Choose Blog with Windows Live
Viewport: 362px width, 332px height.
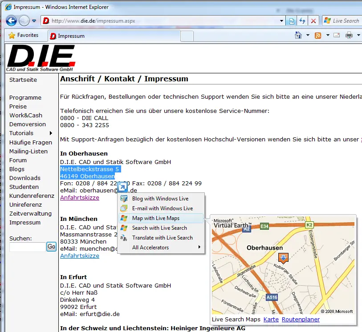click(x=161, y=199)
